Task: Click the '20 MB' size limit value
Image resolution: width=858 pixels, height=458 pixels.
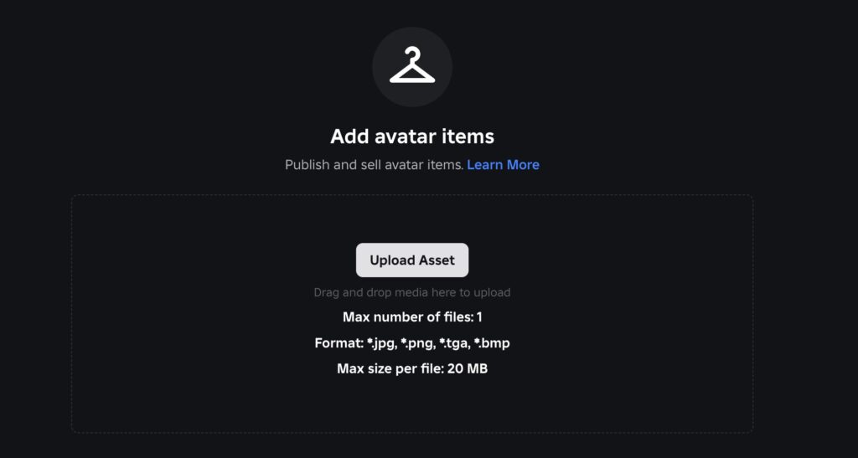Action: 468,369
